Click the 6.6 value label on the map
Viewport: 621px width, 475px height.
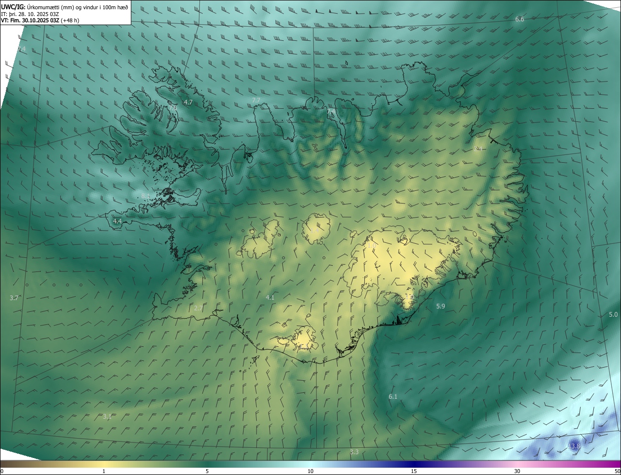click(x=520, y=19)
